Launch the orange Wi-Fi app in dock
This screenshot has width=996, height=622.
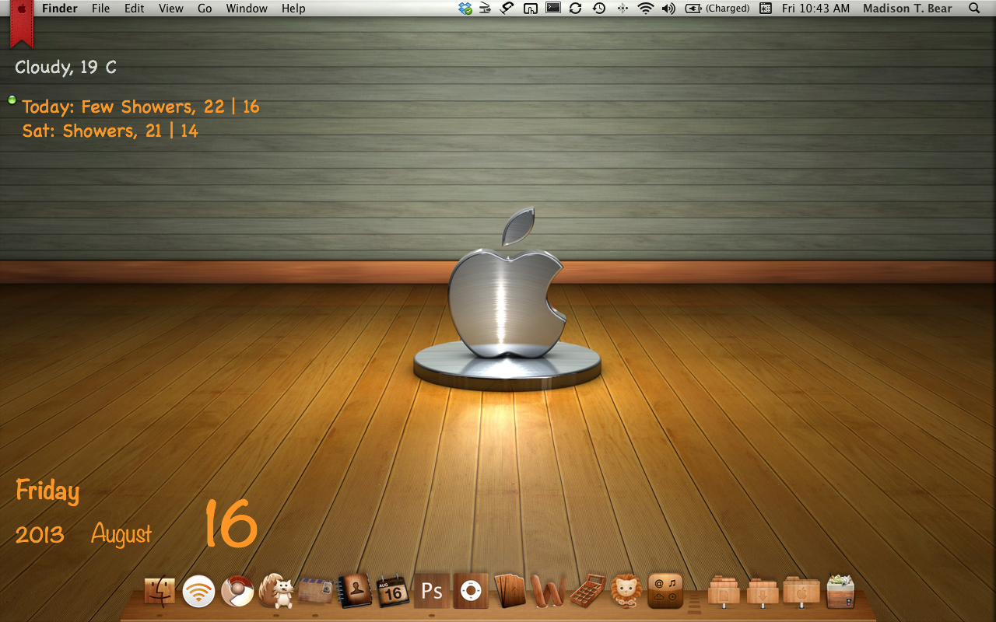click(198, 592)
